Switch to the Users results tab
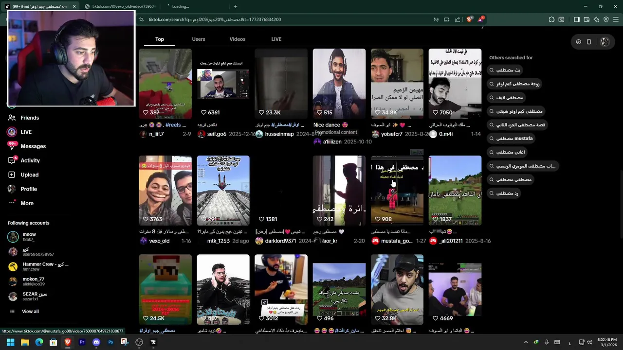623x350 pixels. [199, 39]
